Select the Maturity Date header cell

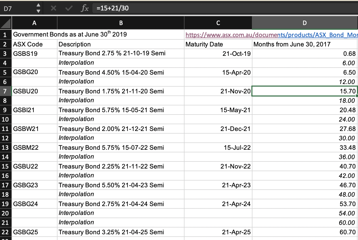(218, 44)
